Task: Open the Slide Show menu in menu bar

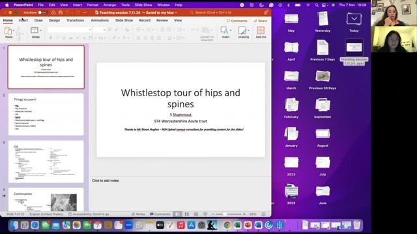Action: (143, 5)
